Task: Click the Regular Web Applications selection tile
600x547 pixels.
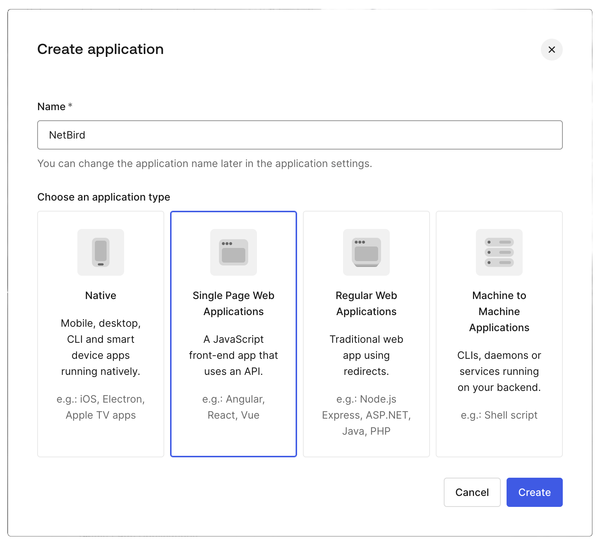Action: [x=366, y=334]
